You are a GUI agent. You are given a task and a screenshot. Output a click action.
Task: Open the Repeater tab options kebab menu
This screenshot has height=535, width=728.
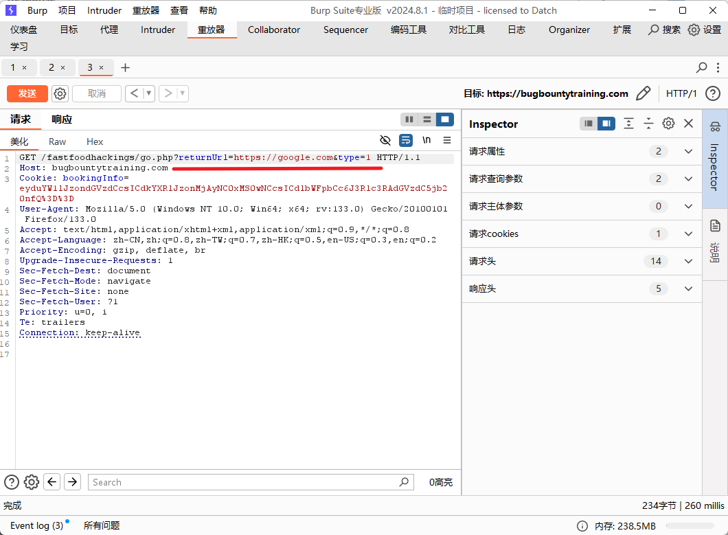(x=718, y=68)
